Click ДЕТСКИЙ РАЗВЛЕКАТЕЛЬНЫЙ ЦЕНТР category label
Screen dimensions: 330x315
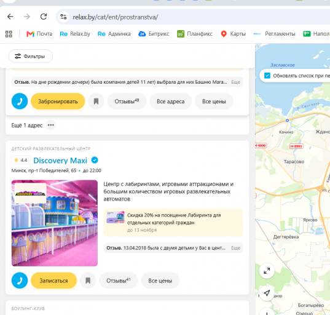[x=51, y=148]
